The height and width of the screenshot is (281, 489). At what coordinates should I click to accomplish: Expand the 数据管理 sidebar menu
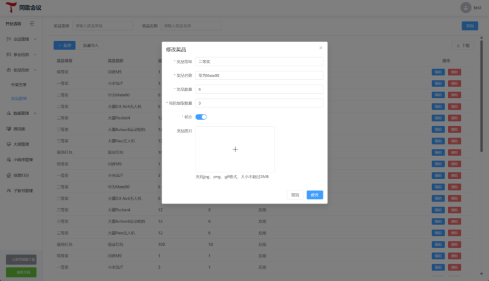(x=21, y=113)
